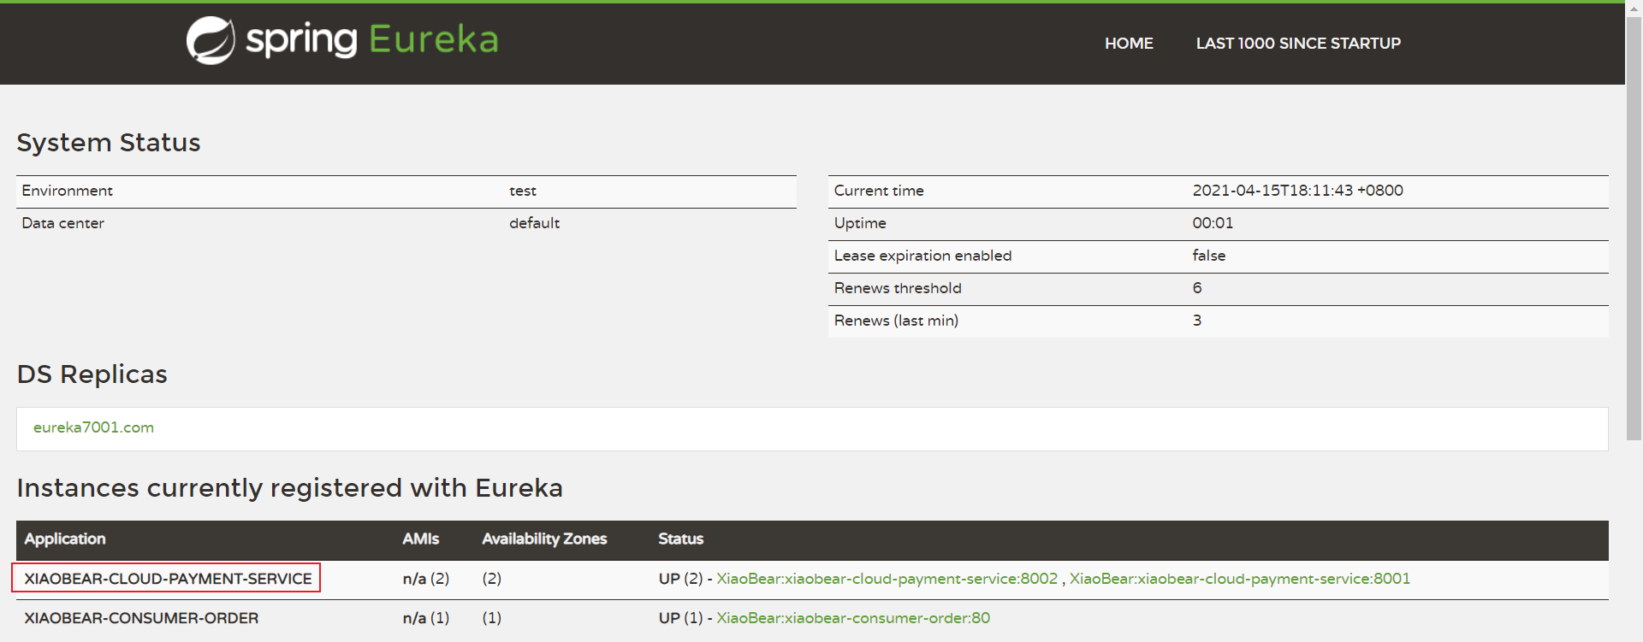This screenshot has width=1643, height=642.
Task: Select XIAOBEAR-CONSUMER-ORDER application name
Action: 141,618
